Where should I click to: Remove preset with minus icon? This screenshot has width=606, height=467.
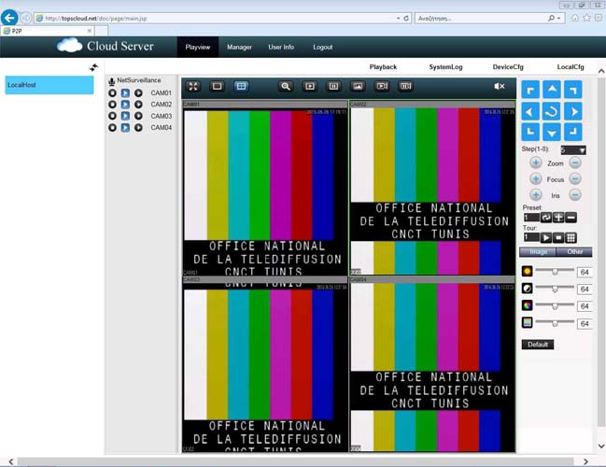point(571,218)
